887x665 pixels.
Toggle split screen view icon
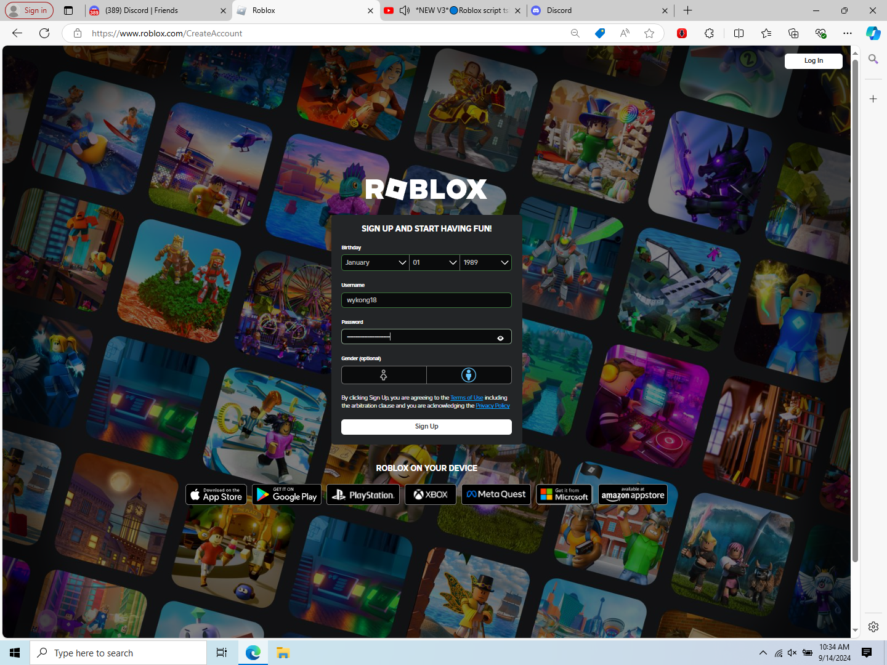739,33
